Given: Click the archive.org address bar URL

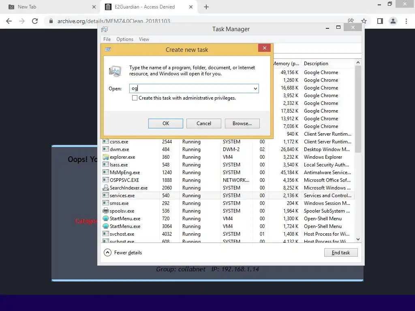Looking at the screenshot, I should (113, 21).
